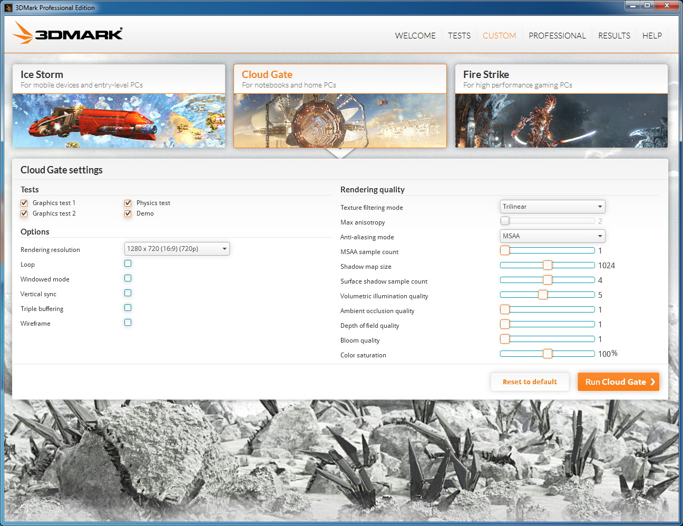Viewport: 683px width, 526px height.
Task: Minimize the 3DMark window
Action: click(632, 5)
